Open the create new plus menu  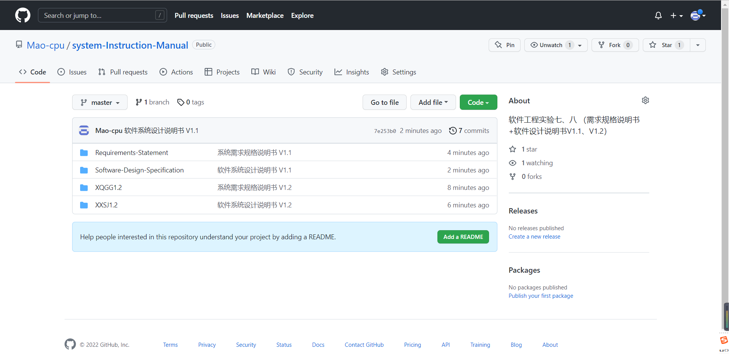pos(677,16)
